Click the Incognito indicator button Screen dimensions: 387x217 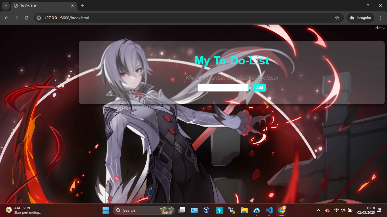tap(360, 18)
